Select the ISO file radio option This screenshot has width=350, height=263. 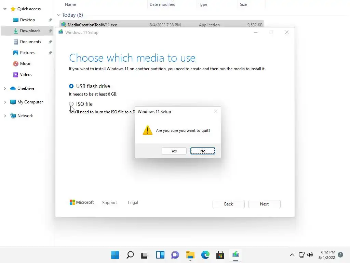[71, 104]
